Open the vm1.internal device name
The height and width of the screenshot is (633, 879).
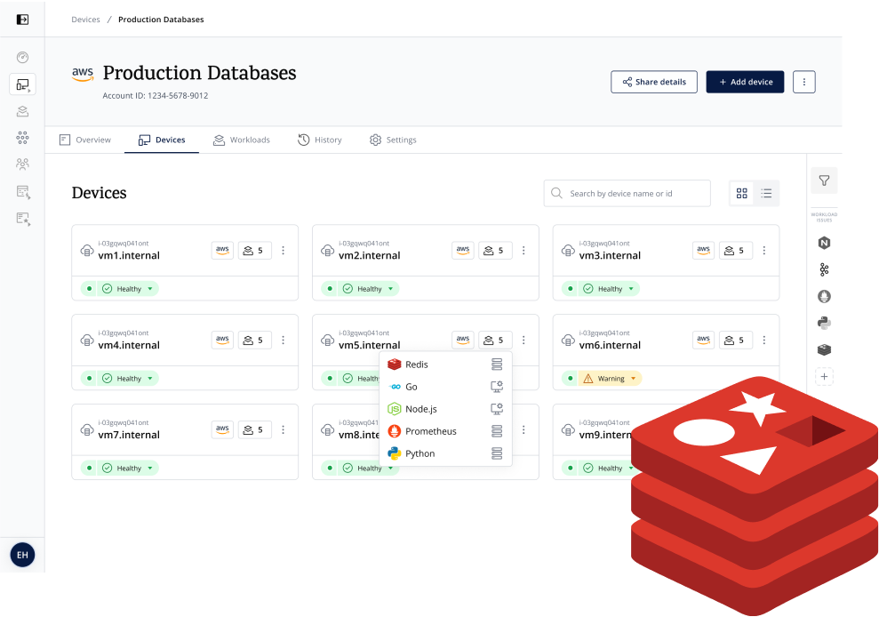pyautogui.click(x=129, y=256)
